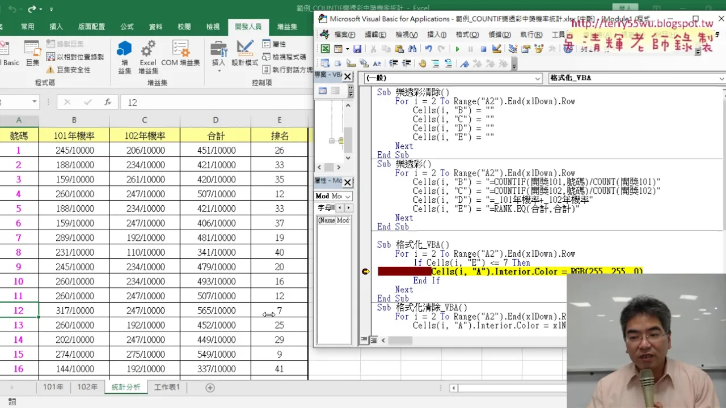726x408 pixels.
Task: Open the 格式(O) menu in VBA editor
Action: [467, 35]
